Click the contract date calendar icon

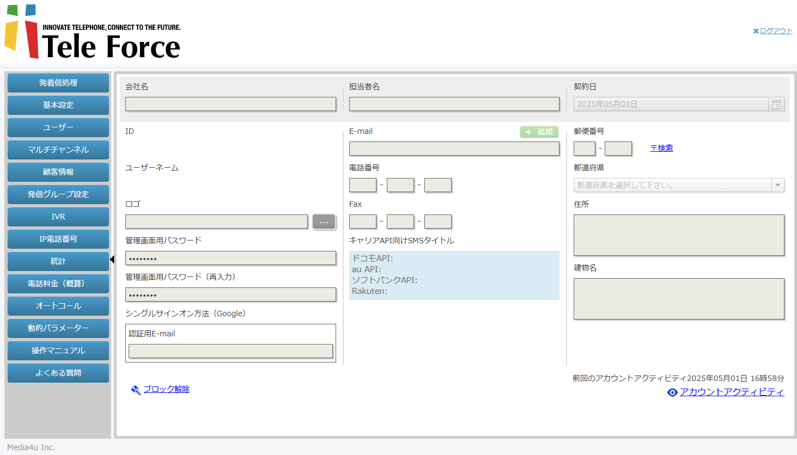click(x=776, y=104)
